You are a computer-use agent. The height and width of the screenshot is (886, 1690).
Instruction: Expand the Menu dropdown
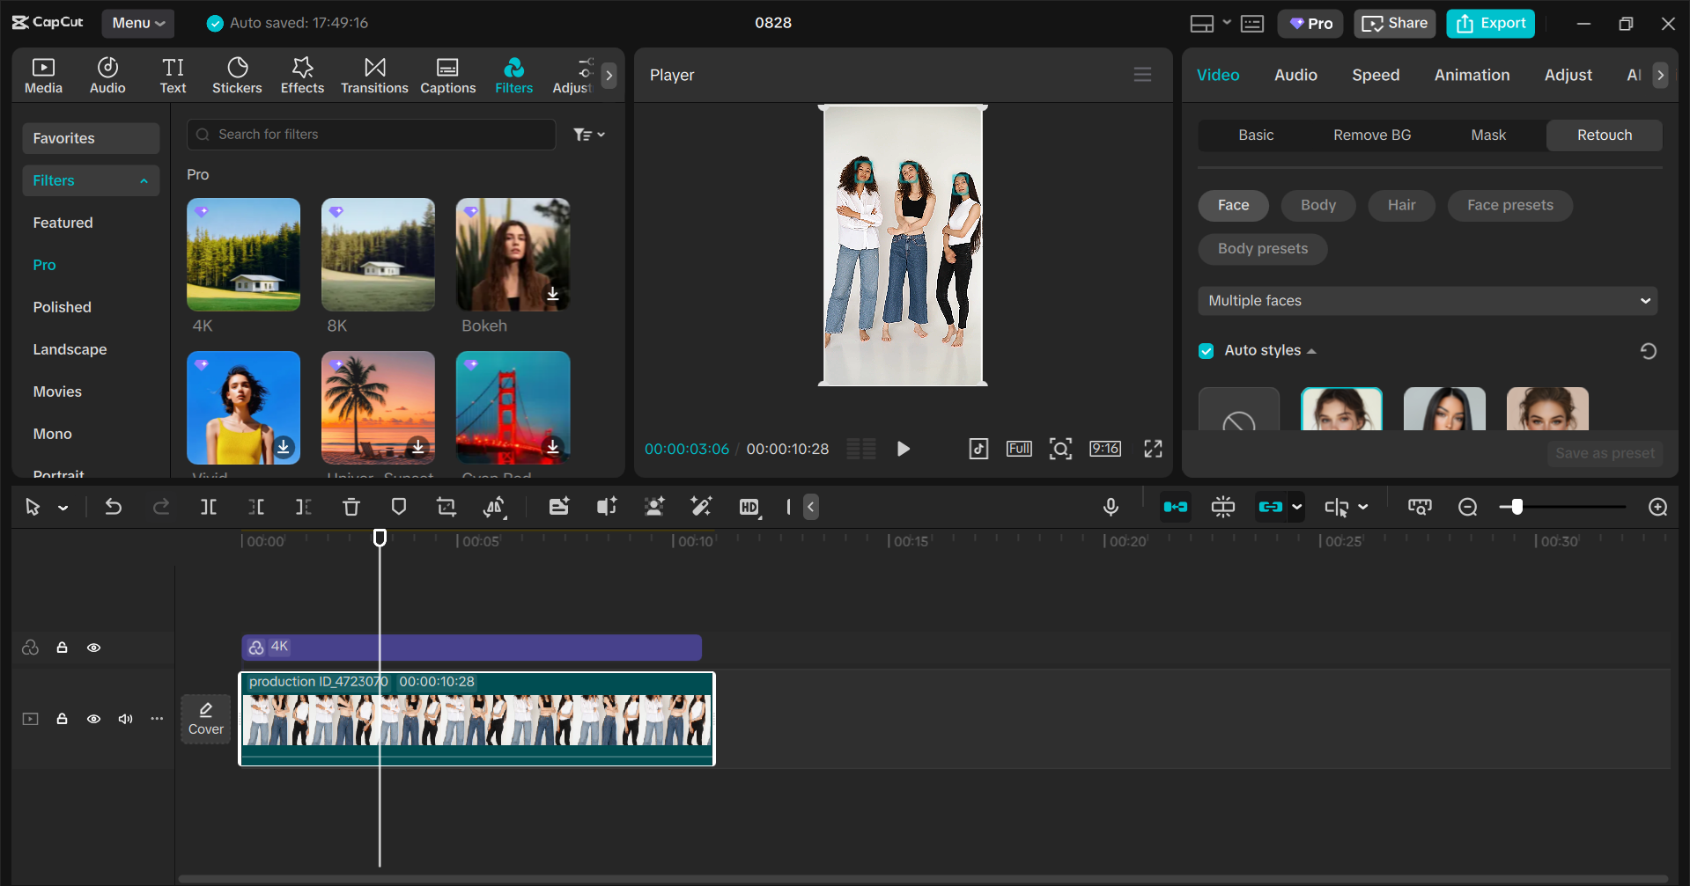138,23
